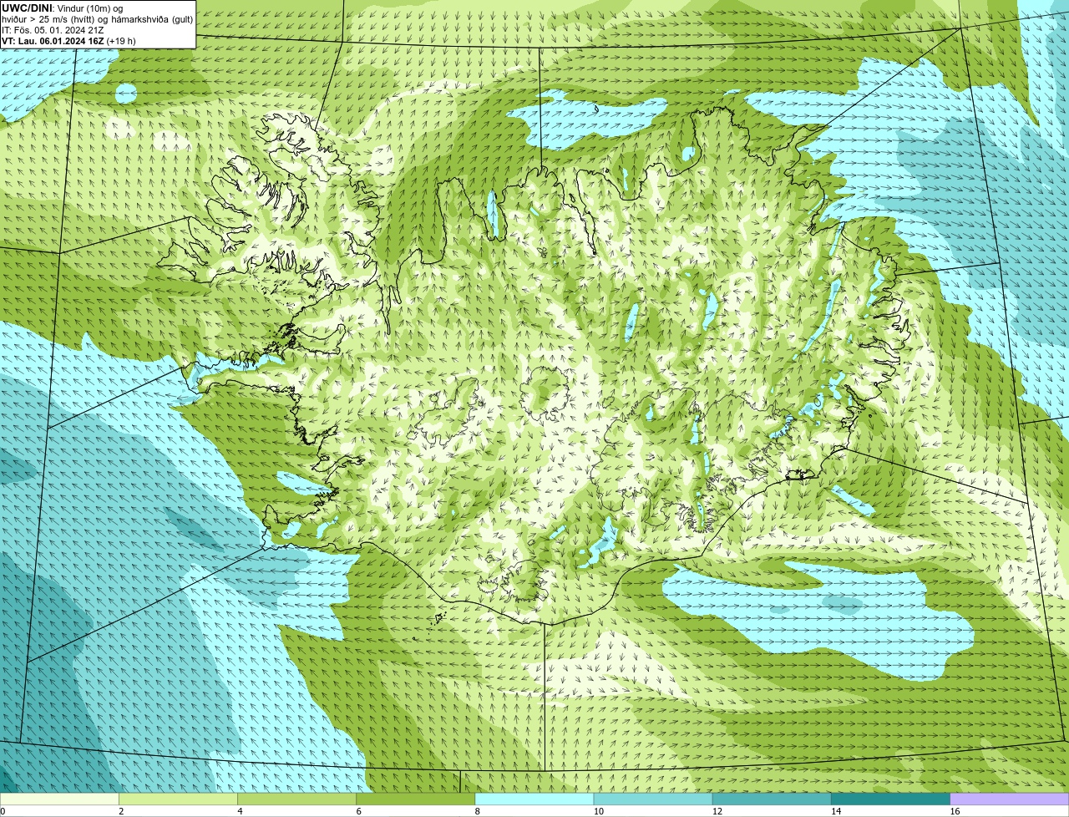This screenshot has height=817, width=1069.
Task: Click the pale yellow 0–2 m/s legend swatch
Action: point(59,799)
